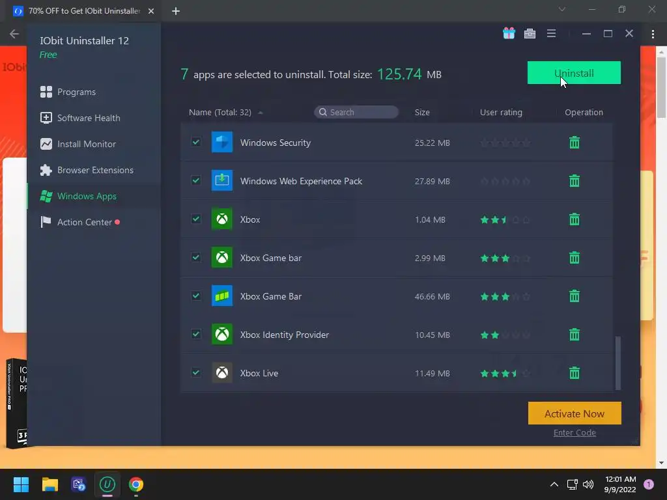Click trash icon for Xbox Live
This screenshot has width=667, height=500.
pos(575,373)
